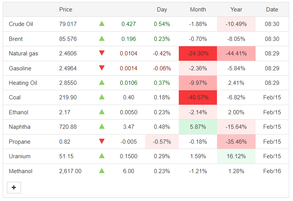This screenshot has width=293, height=201.
Task: Open the Naphtha commodity link
Action: [19, 127]
